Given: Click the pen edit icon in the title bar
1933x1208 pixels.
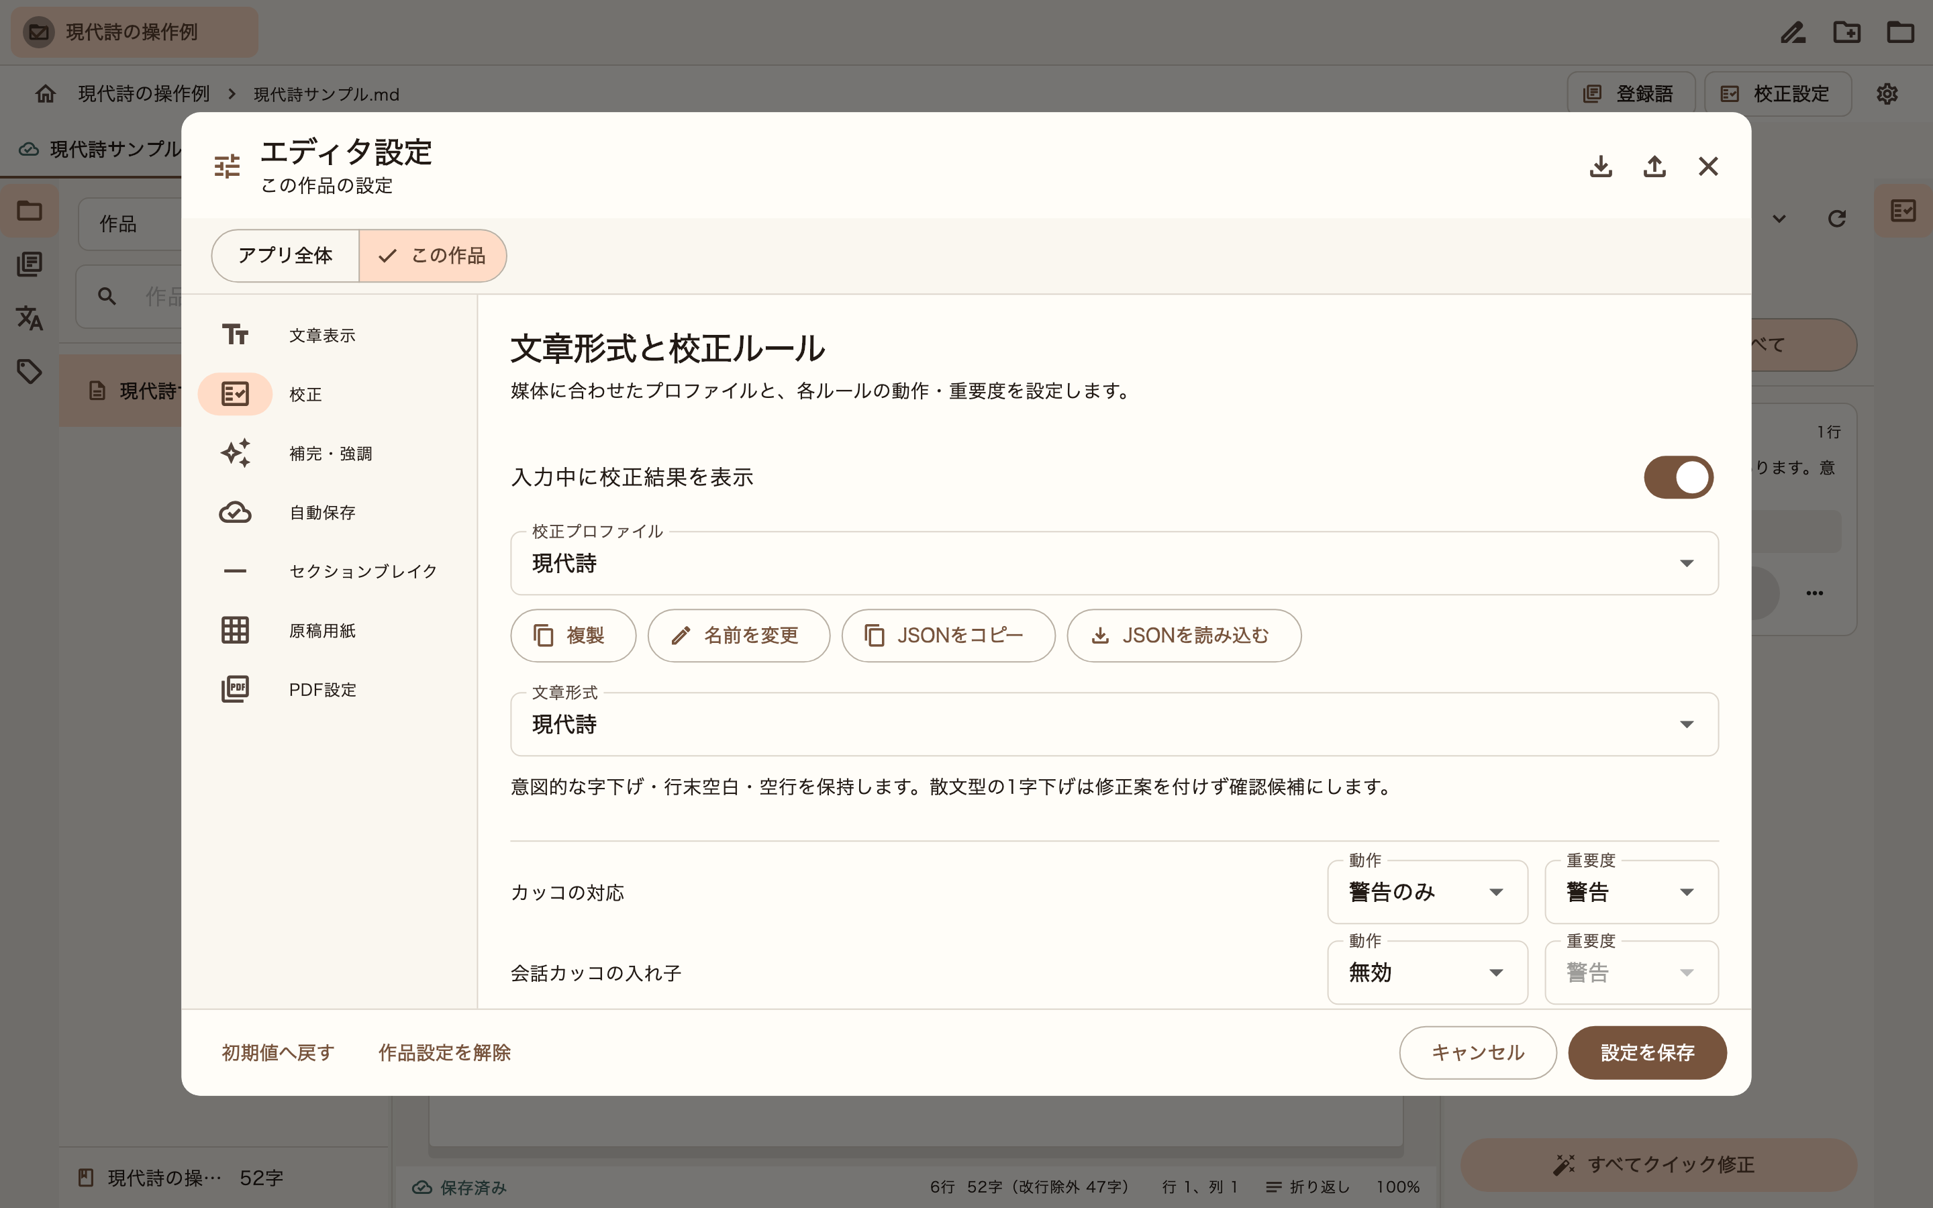Looking at the screenshot, I should tap(1793, 32).
